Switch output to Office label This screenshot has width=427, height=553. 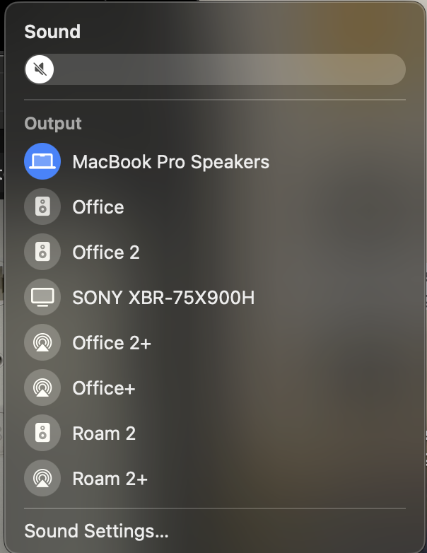click(x=98, y=206)
